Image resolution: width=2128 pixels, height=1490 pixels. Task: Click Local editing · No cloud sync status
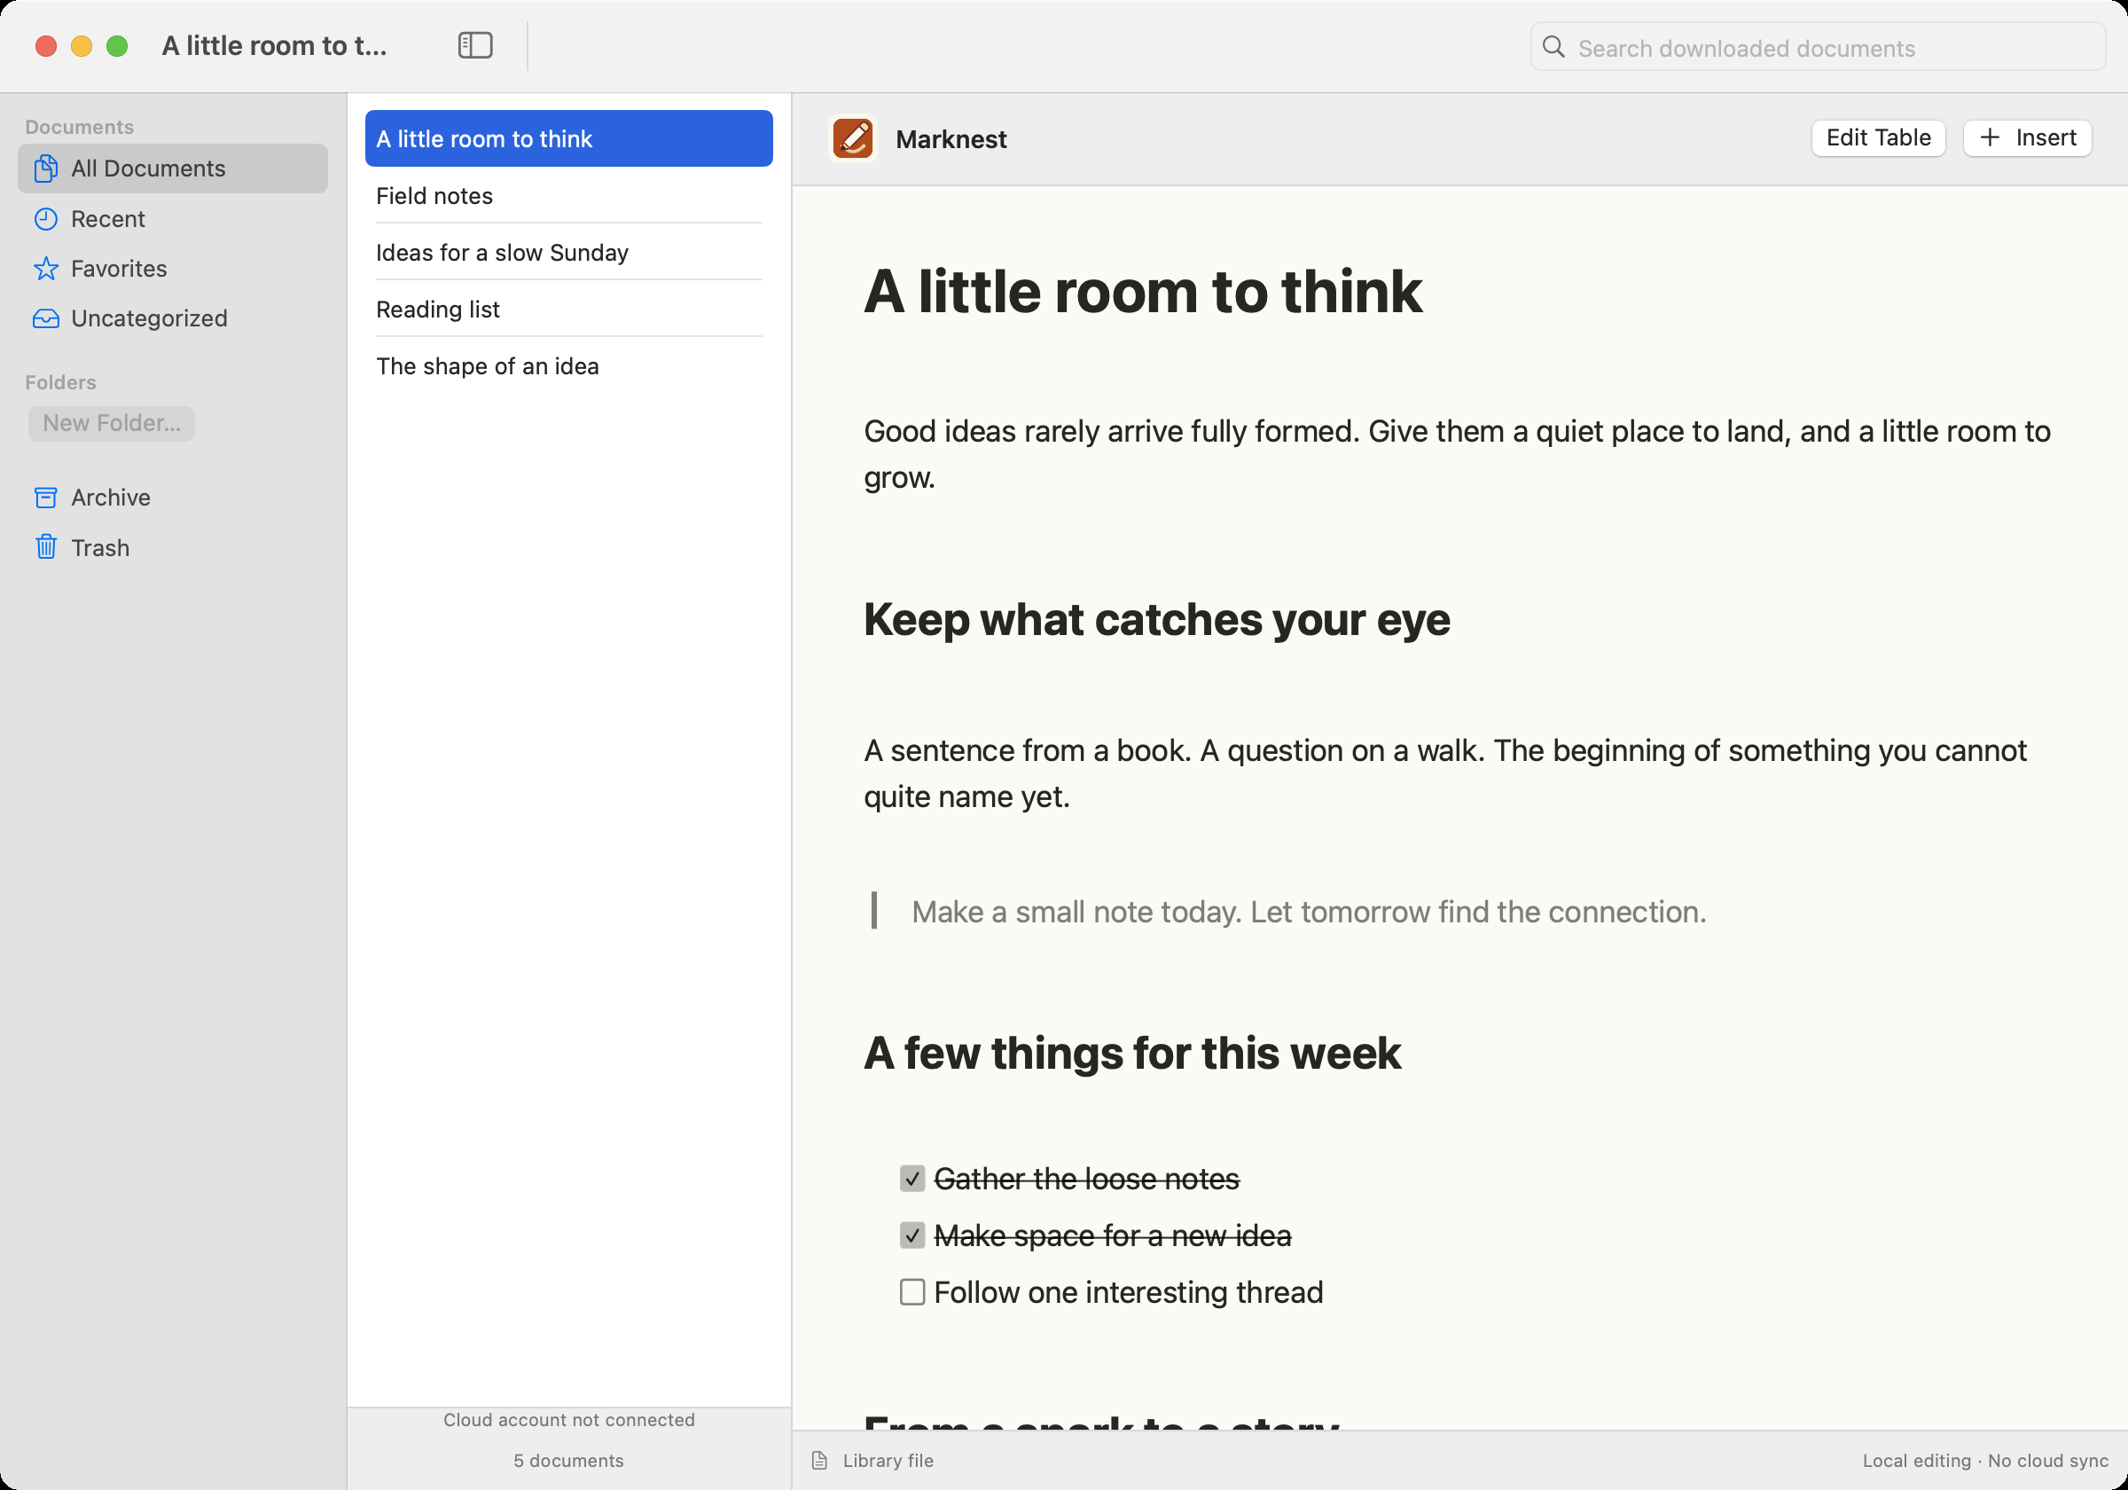point(1984,1461)
